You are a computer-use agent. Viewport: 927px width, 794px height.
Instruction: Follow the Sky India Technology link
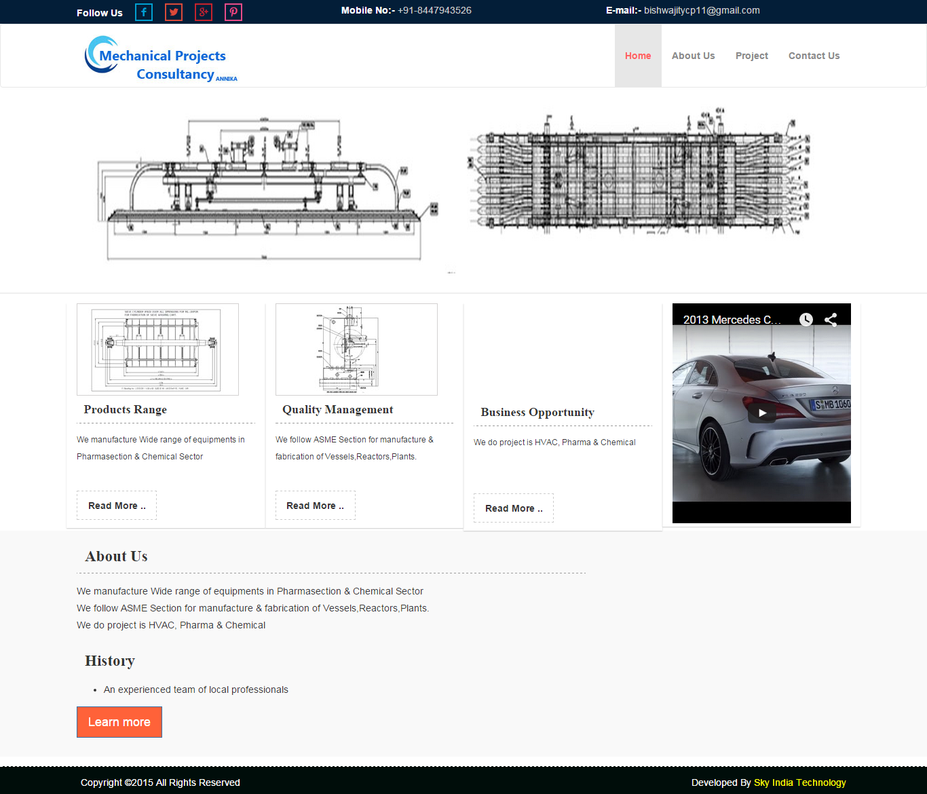point(799,782)
